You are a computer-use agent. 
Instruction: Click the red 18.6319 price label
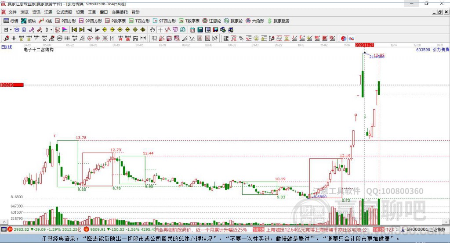(x=12, y=85)
